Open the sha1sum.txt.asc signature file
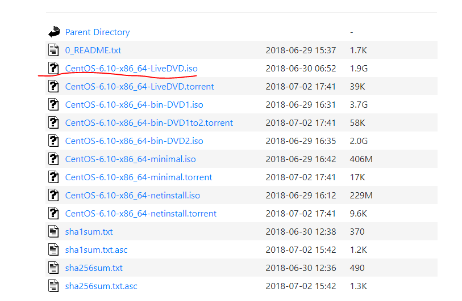The image size is (462, 301). 97,250
